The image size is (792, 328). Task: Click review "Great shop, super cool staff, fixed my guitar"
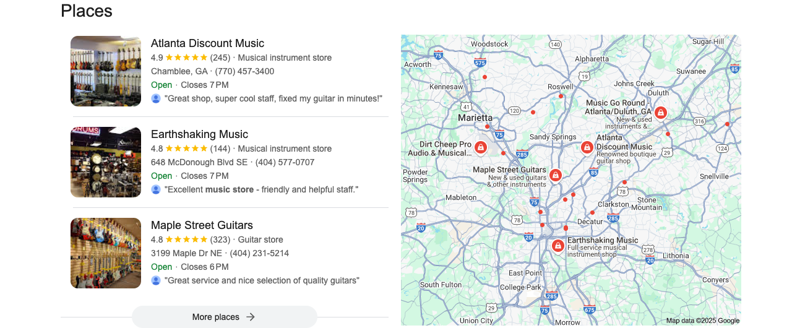tap(273, 98)
